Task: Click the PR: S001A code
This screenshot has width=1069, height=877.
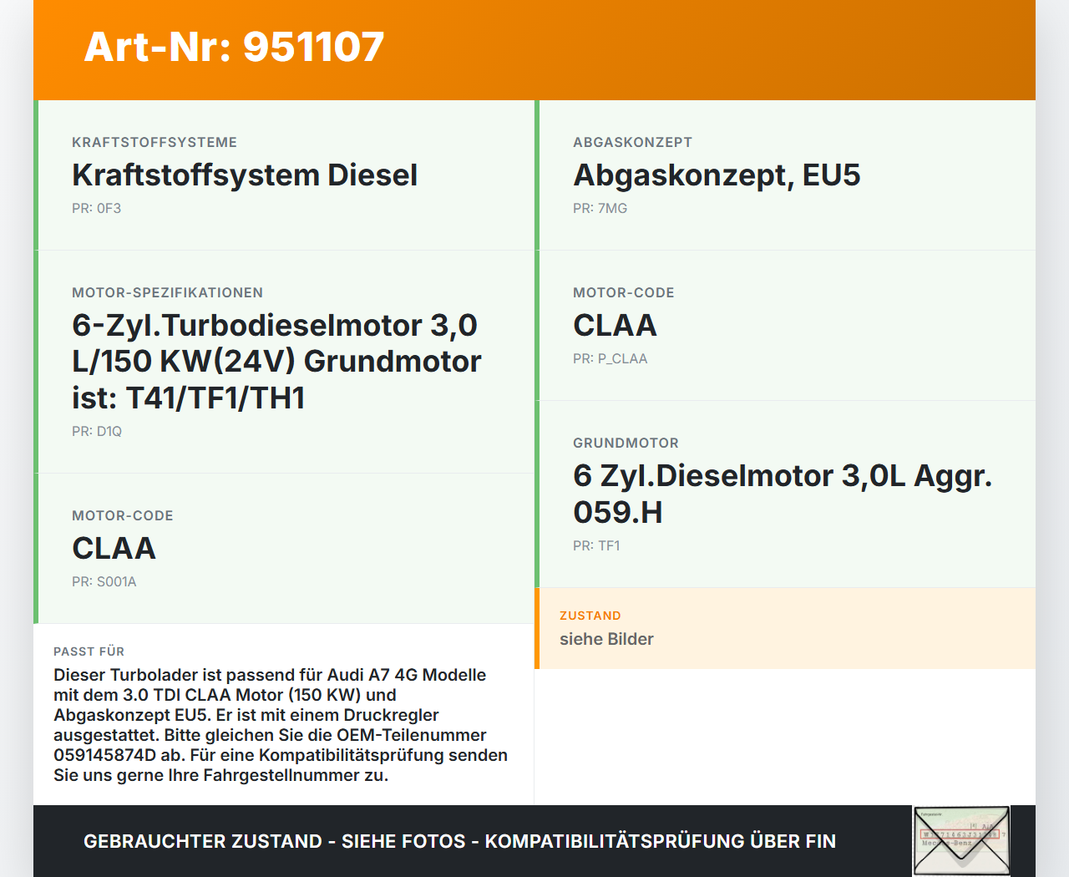Action: pyautogui.click(x=104, y=582)
